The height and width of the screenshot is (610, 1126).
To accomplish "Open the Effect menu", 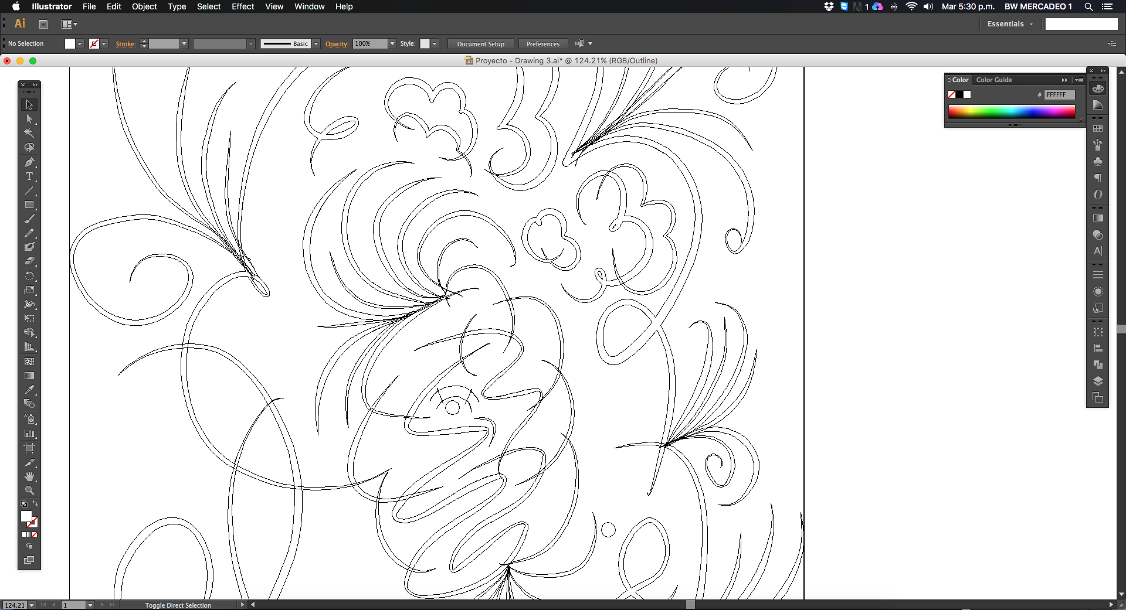I will coord(242,6).
